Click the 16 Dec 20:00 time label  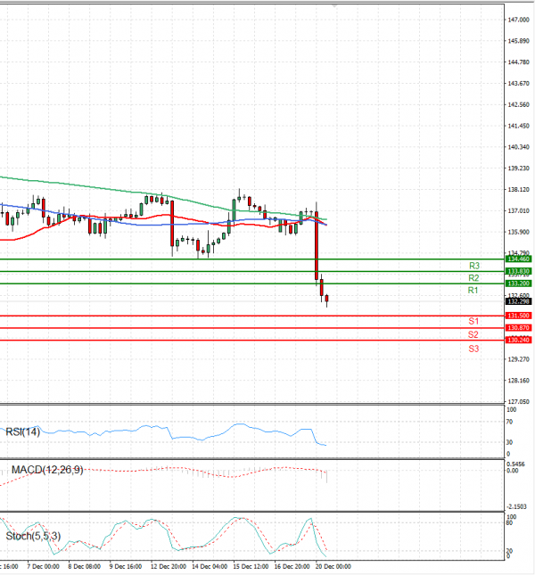pos(292,567)
